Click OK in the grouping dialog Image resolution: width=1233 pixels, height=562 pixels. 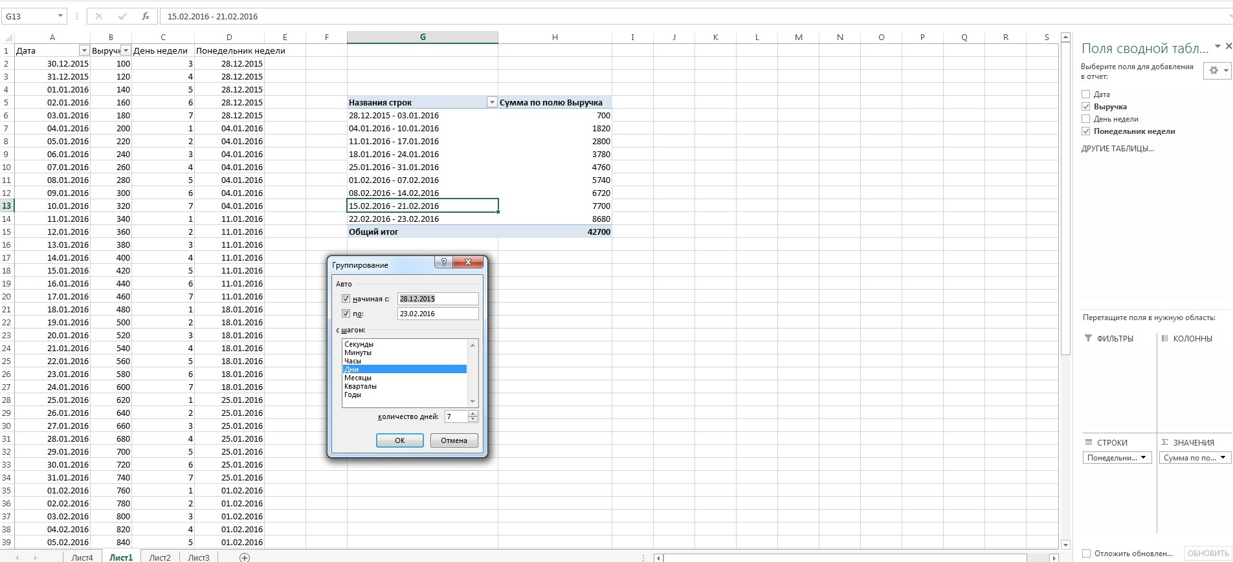click(x=400, y=440)
